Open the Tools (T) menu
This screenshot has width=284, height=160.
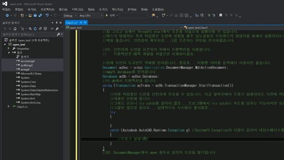(103, 9)
